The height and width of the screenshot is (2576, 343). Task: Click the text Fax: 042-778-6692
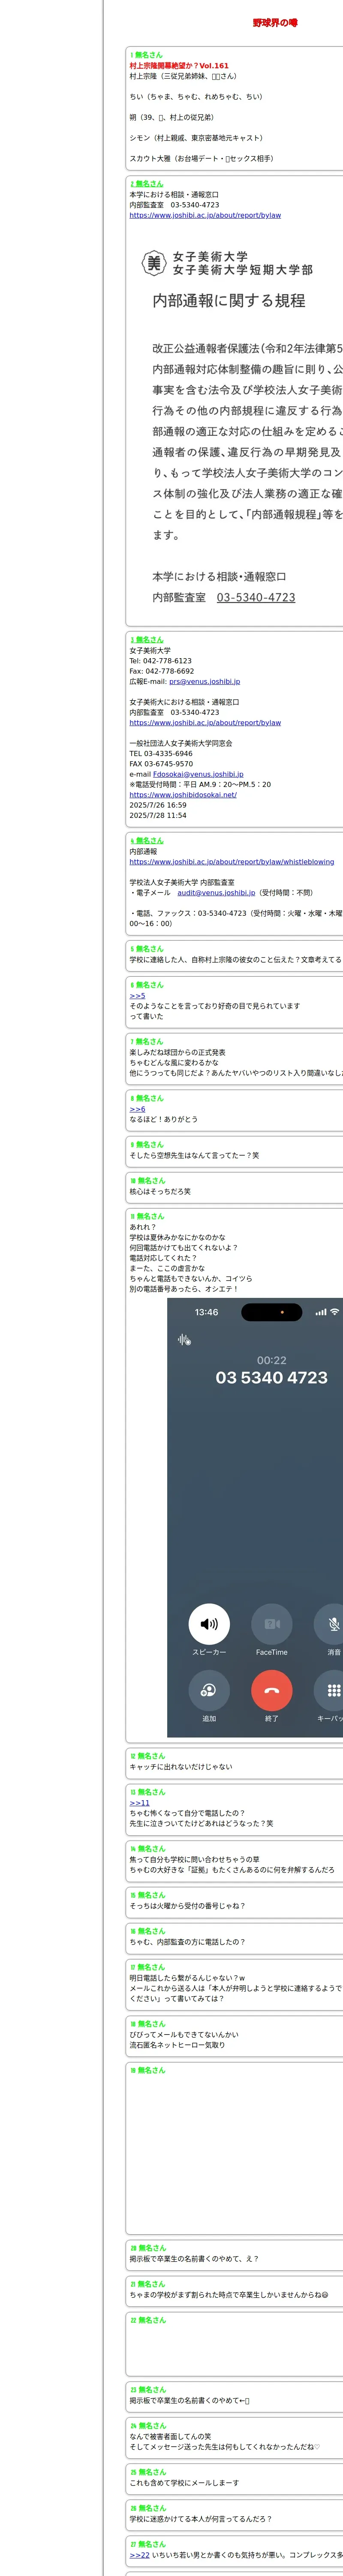pyautogui.click(x=161, y=671)
